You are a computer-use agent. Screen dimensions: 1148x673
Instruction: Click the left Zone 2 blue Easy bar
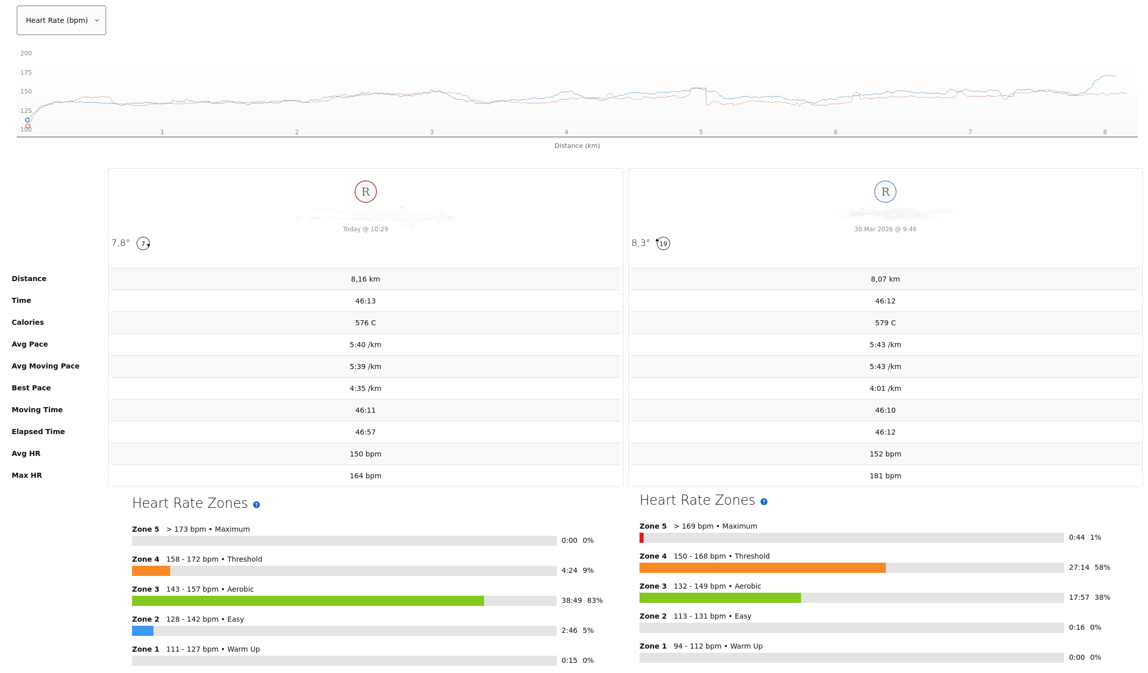143,631
